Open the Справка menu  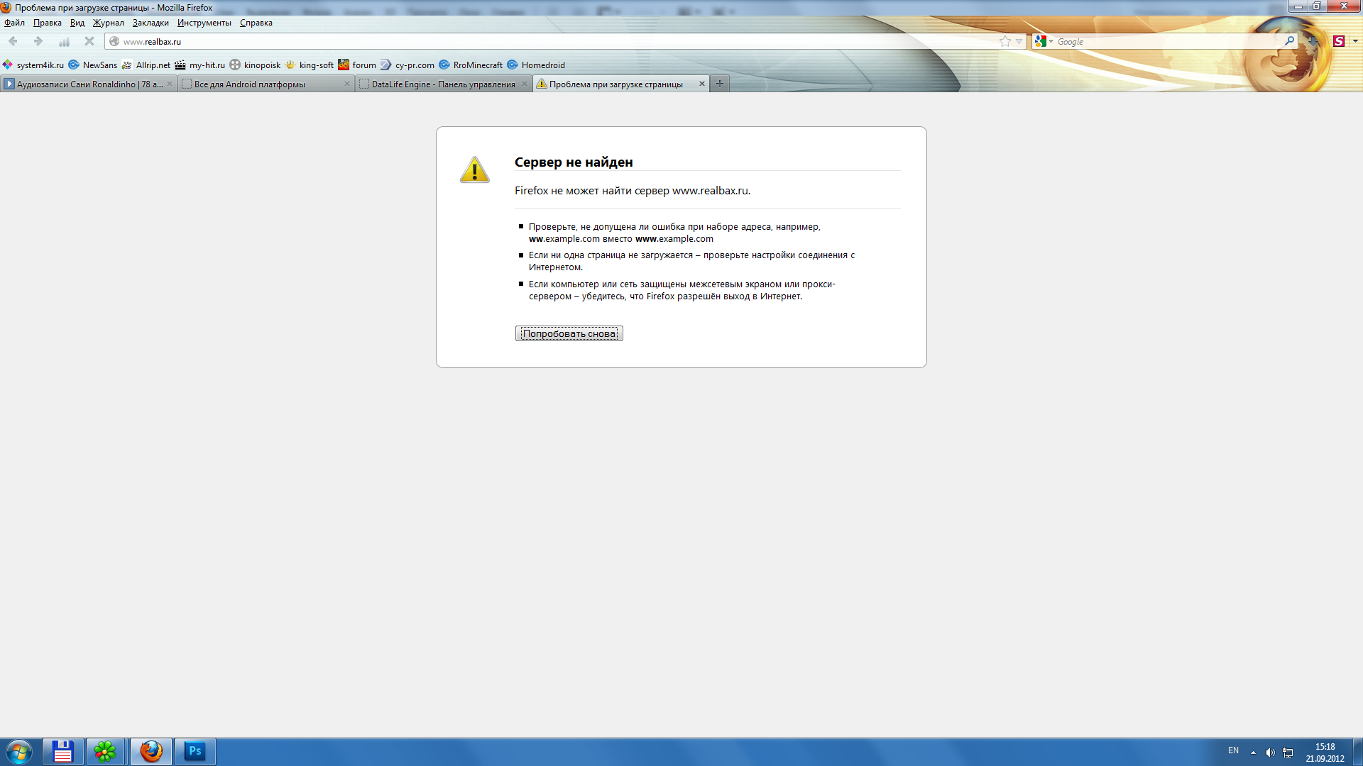[x=256, y=23]
